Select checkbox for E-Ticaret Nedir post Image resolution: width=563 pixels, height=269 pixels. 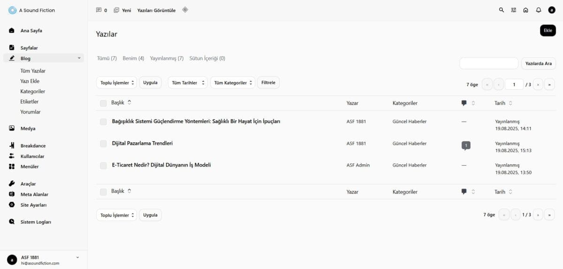[103, 166]
